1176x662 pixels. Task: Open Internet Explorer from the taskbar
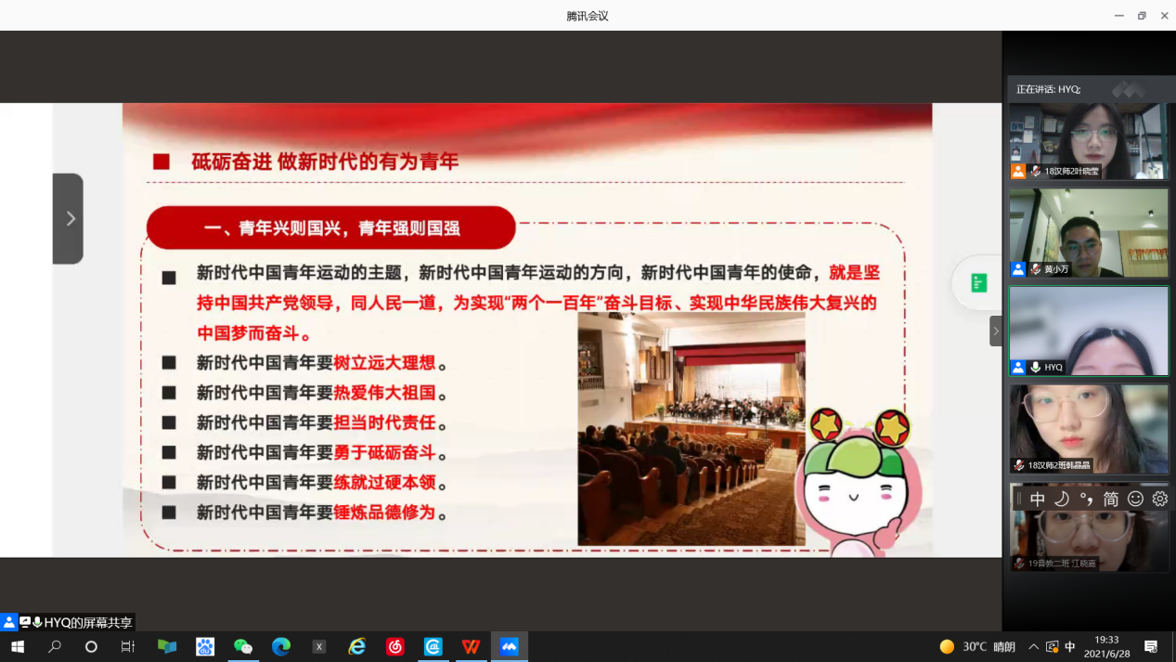pyautogui.click(x=357, y=647)
